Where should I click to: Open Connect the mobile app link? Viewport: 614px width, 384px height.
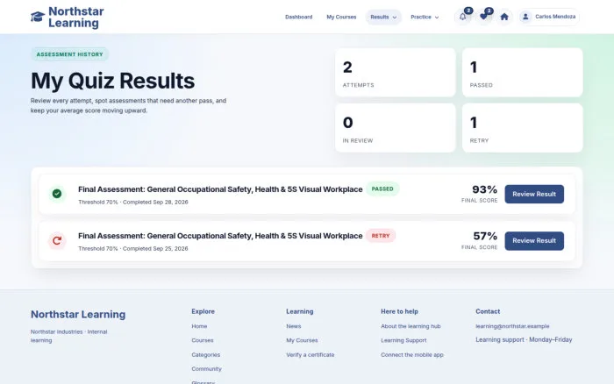click(412, 355)
